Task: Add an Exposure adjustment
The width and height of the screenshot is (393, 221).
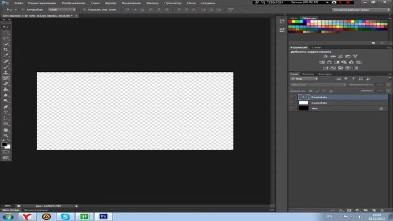Action: pos(348,56)
